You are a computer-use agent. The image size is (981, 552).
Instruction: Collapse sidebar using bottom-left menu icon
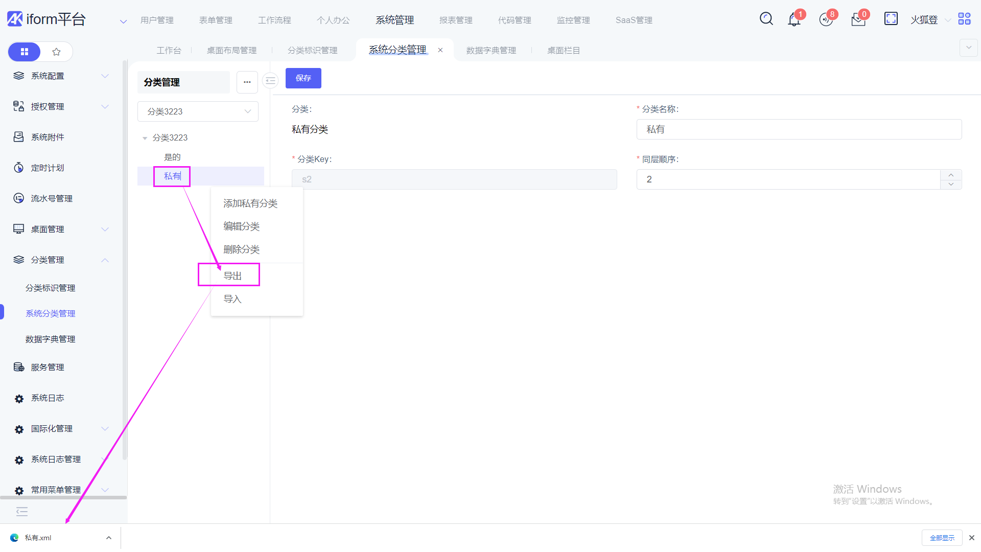[x=22, y=512]
